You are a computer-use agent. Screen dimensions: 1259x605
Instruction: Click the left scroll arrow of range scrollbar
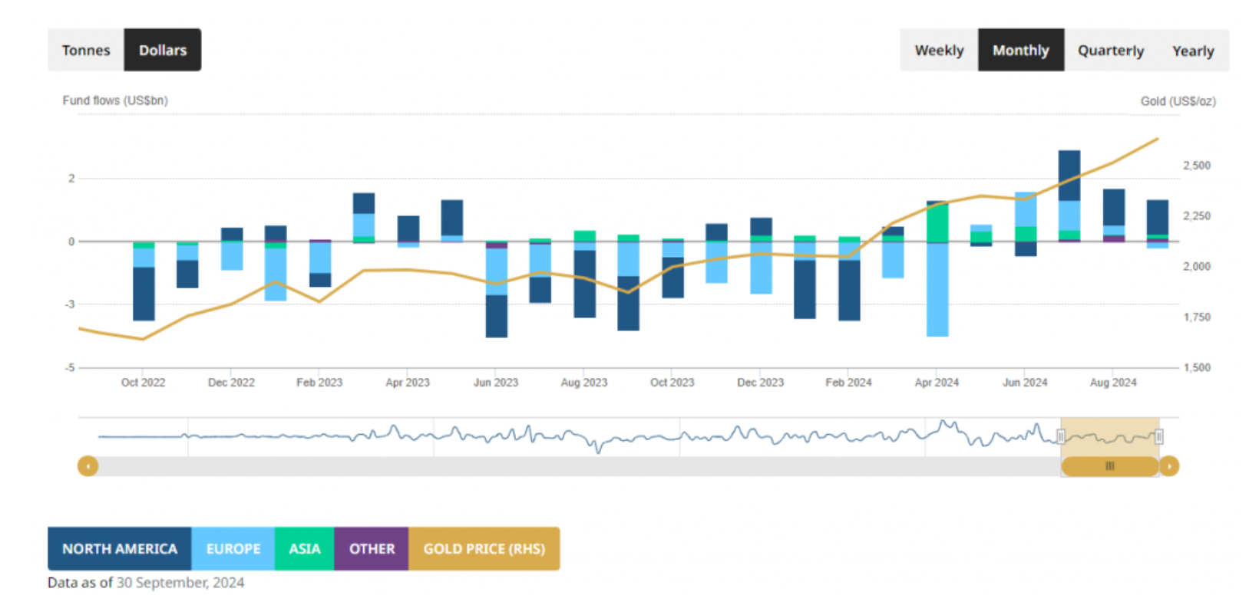(88, 466)
